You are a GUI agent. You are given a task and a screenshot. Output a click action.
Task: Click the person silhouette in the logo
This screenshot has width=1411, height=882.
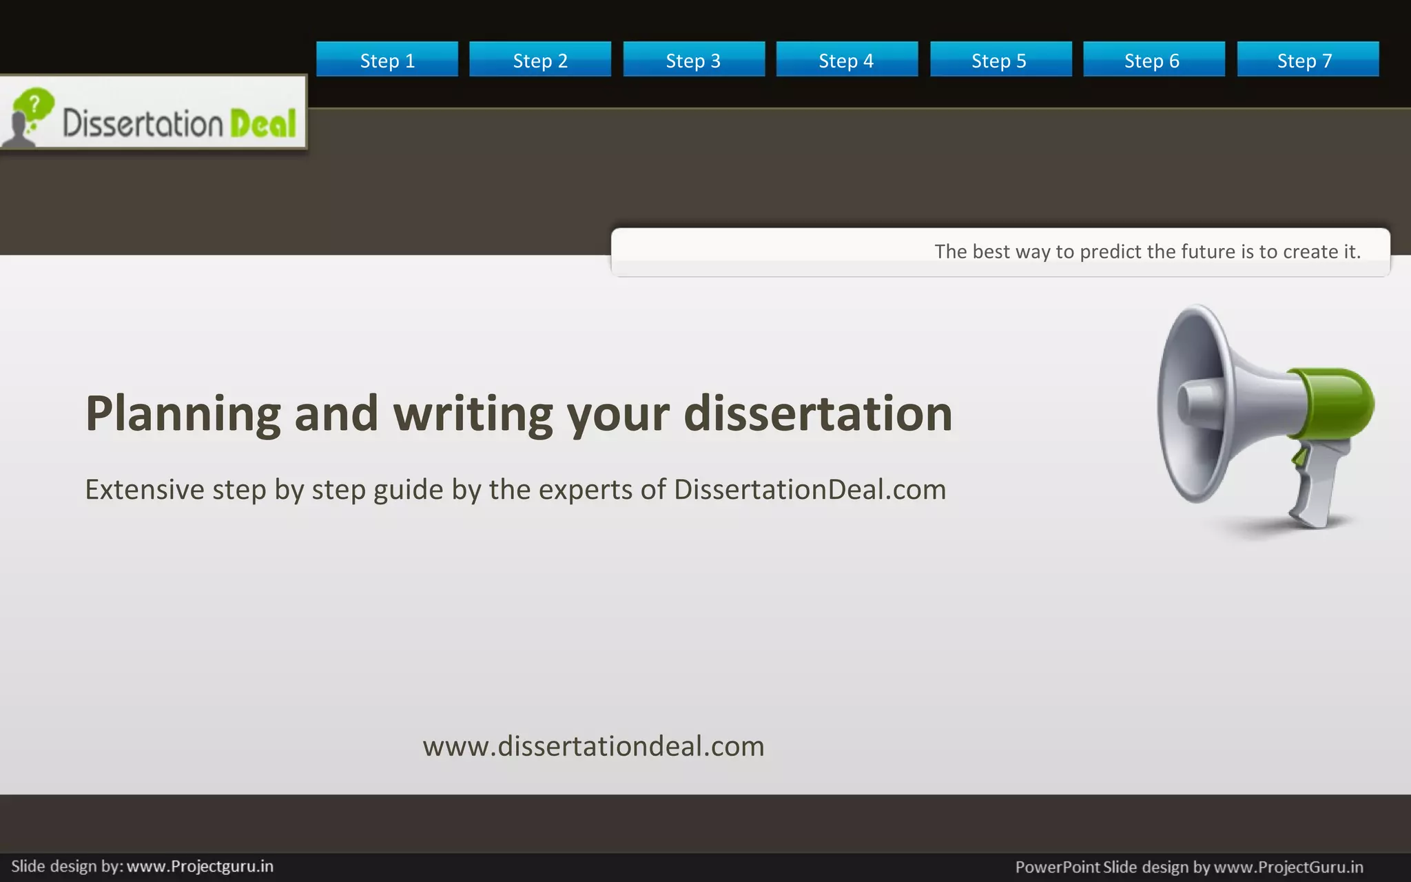click(19, 131)
